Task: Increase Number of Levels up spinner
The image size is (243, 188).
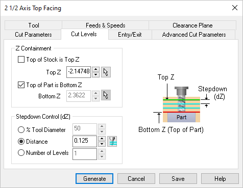Action: 102,151
